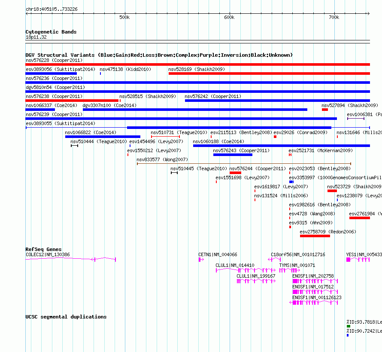Click nsv510444 (Teague2010) label
382x352 pixels.
click(x=99, y=141)
